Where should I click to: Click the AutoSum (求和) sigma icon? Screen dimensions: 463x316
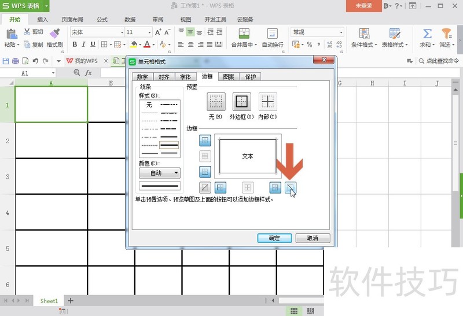(427, 34)
